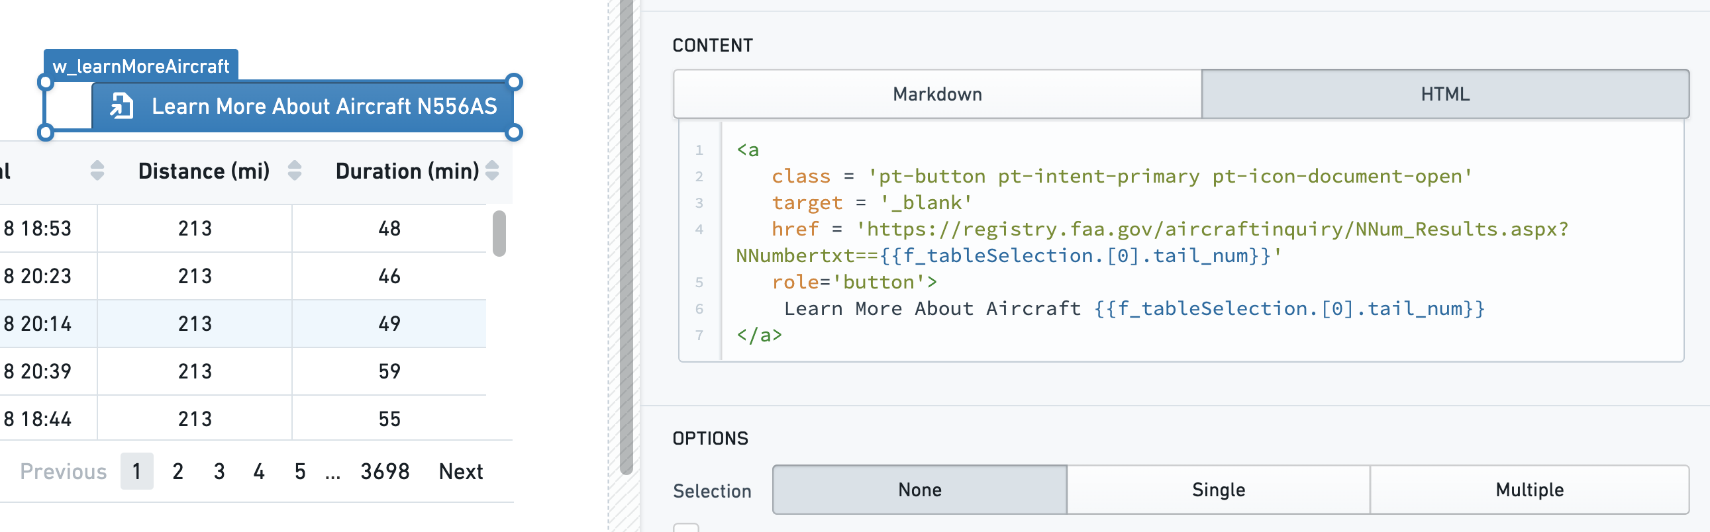
Task: Click the panel divider scrollbar handle
Action: [626, 237]
